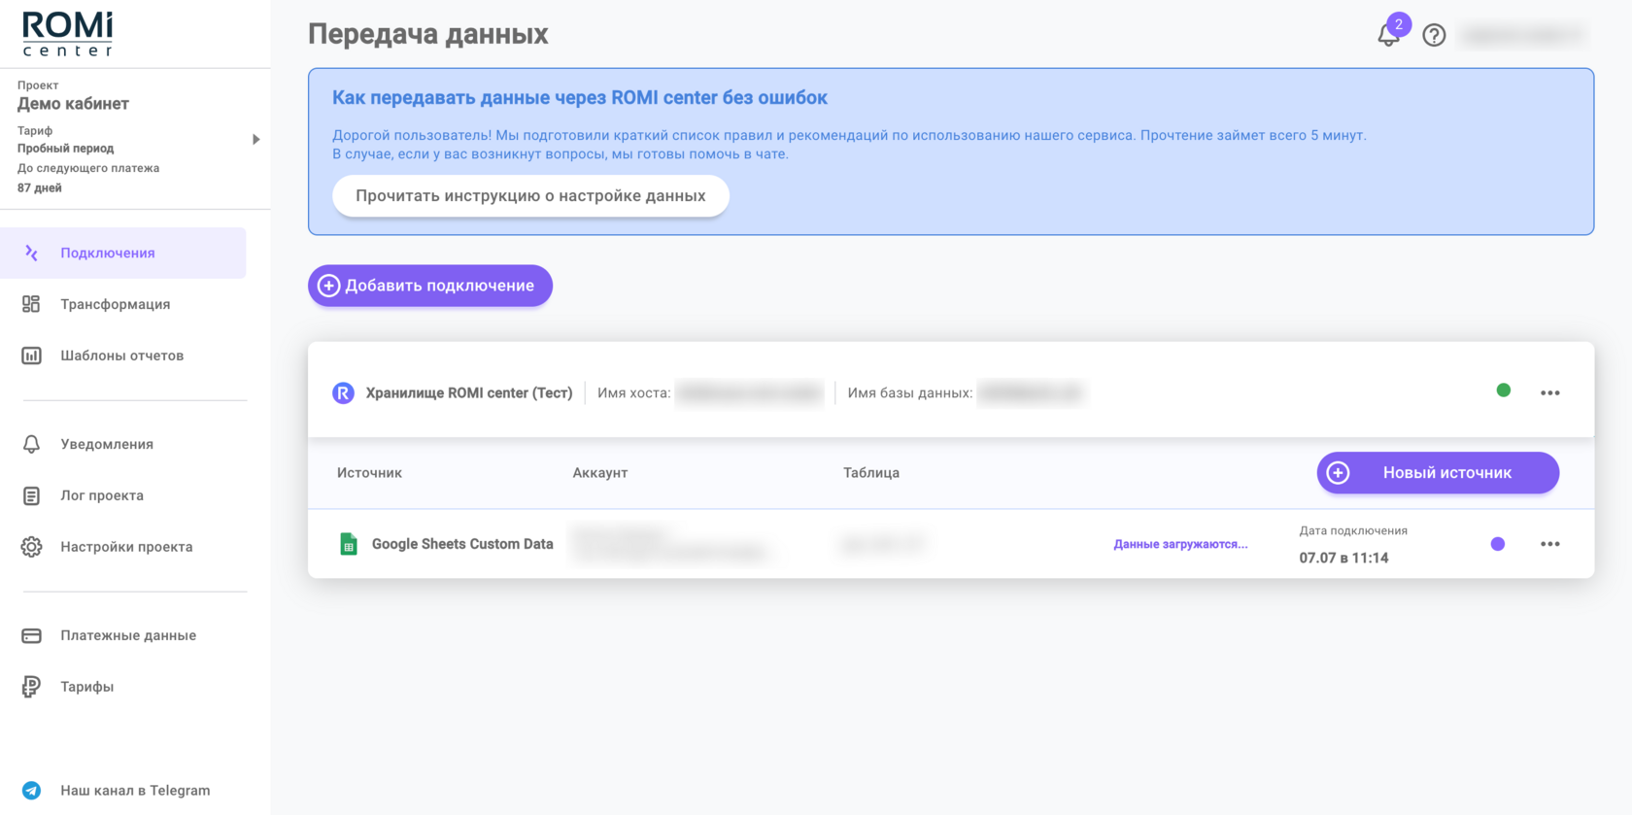Click the 07.07 в 11:14 connection date

[x=1344, y=558]
